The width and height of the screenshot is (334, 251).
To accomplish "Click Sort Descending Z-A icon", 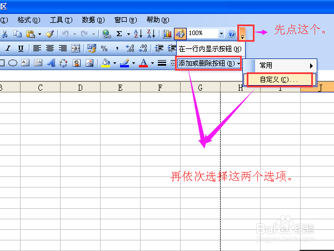I will coord(151,34).
